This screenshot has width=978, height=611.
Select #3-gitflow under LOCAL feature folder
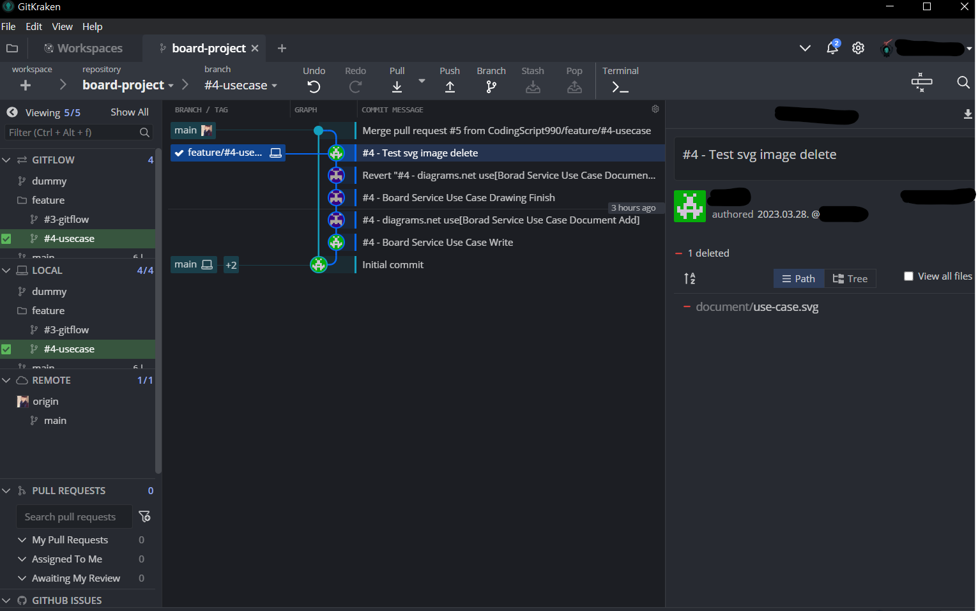click(x=66, y=330)
